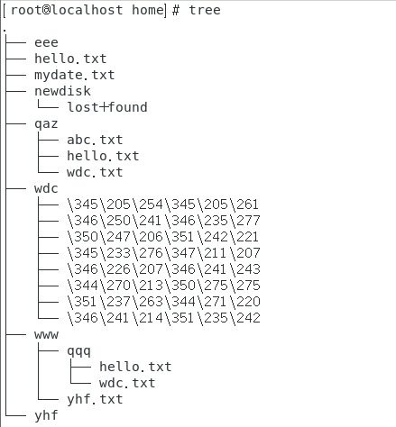Click wdc.txt under qaz
The width and height of the screenshot is (396, 427).
pyautogui.click(x=95, y=172)
